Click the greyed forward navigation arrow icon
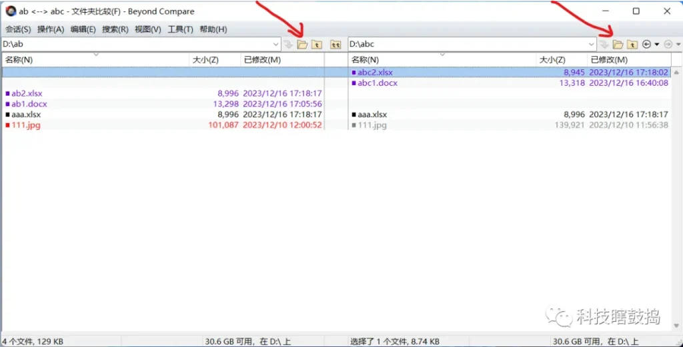Viewport: 683px width, 347px height. (668, 45)
